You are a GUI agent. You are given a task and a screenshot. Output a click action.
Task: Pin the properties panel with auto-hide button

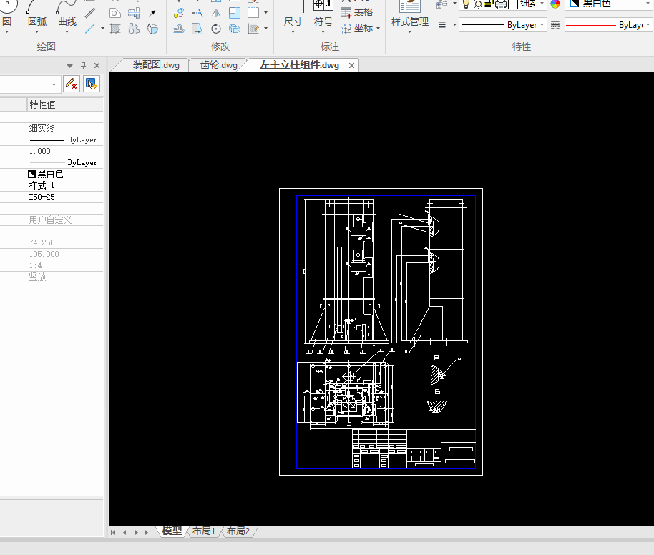[83, 65]
